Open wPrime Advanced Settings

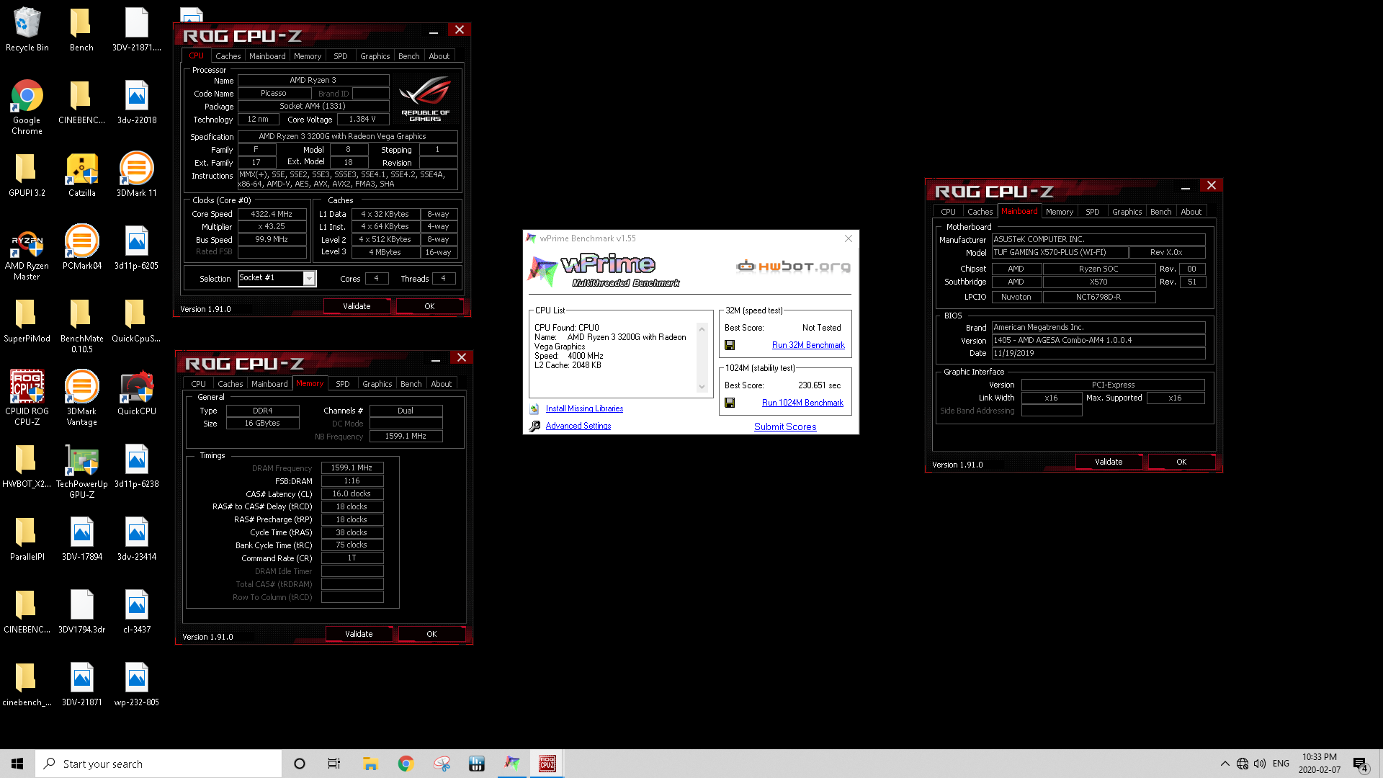pyautogui.click(x=578, y=426)
